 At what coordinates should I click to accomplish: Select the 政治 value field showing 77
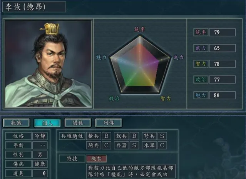point(222,80)
